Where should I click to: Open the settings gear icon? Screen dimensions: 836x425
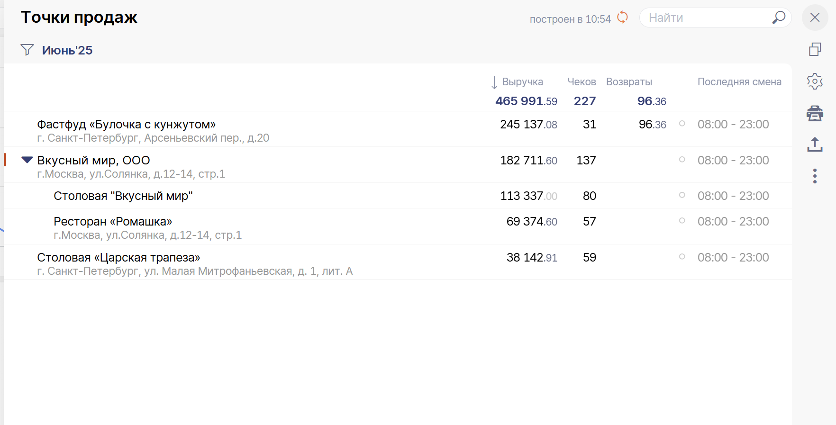pyautogui.click(x=815, y=81)
